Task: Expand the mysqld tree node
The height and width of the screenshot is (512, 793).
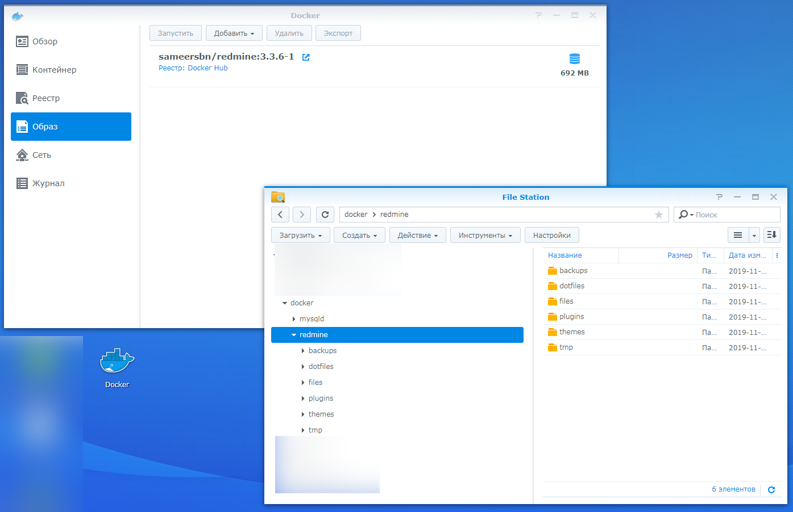Action: click(x=294, y=319)
